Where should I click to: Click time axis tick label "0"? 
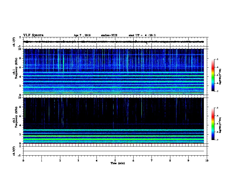(x=23, y=161)
